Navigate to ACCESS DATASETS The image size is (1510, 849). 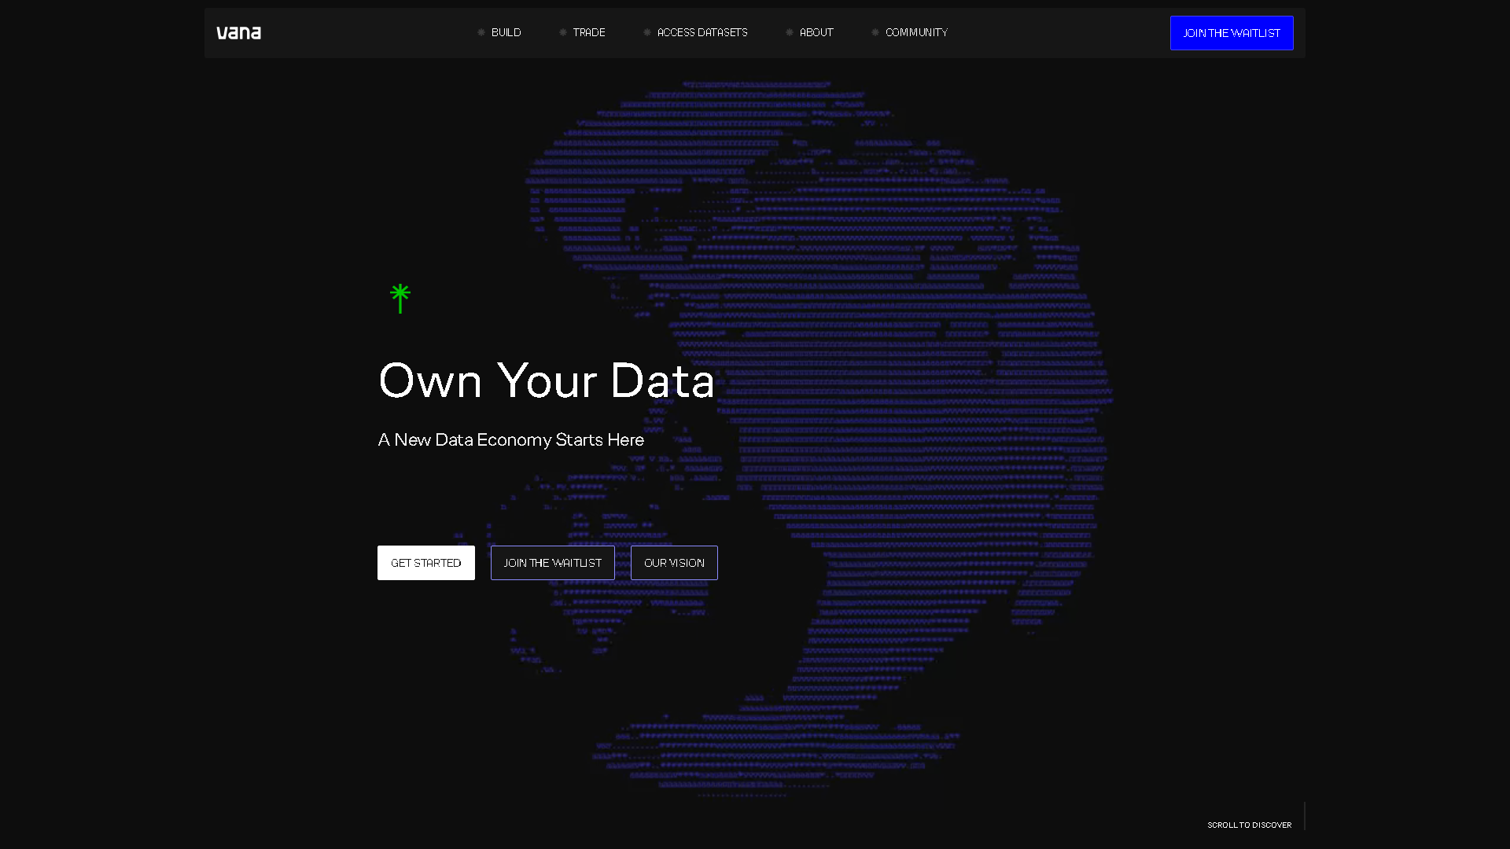click(702, 32)
